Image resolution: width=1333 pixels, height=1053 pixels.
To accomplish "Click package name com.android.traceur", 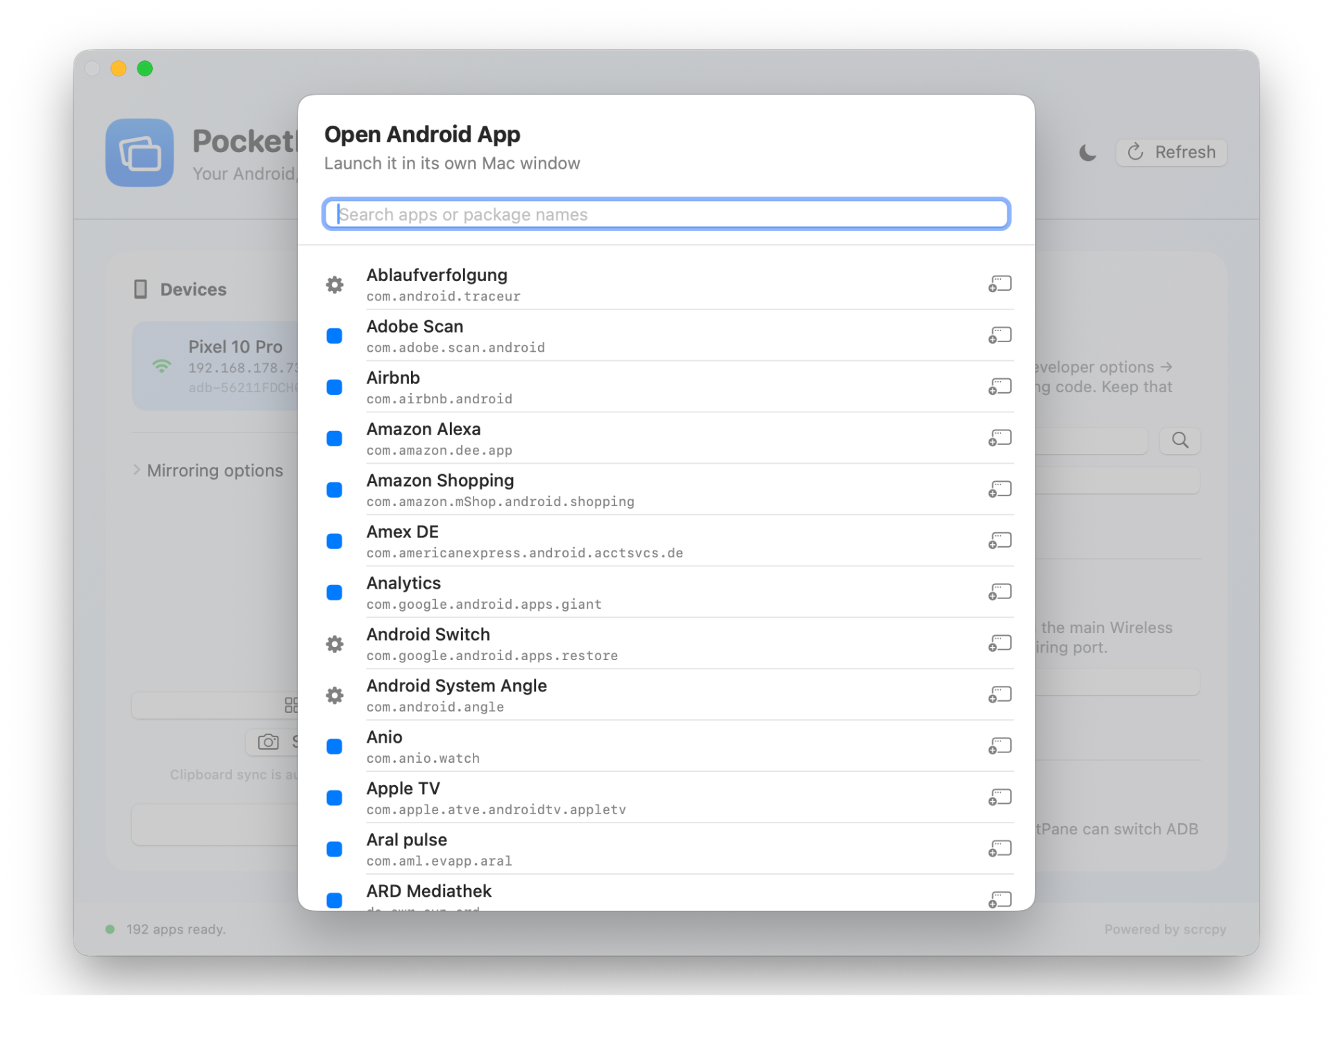I will (443, 296).
